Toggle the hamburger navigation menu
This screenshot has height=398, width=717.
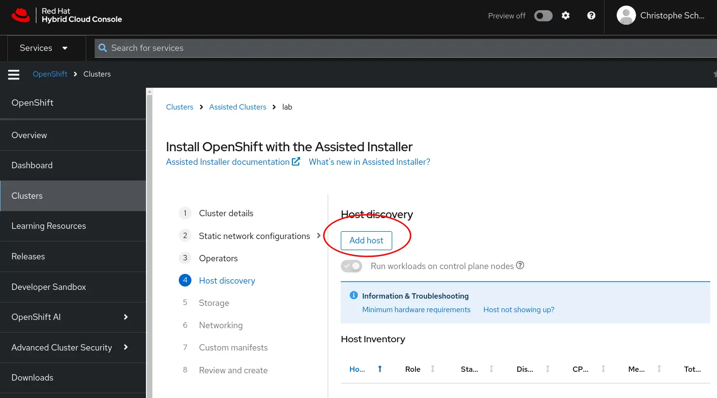[14, 74]
